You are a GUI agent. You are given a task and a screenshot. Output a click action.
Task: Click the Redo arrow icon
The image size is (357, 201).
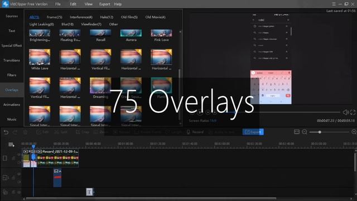click(x=15, y=132)
